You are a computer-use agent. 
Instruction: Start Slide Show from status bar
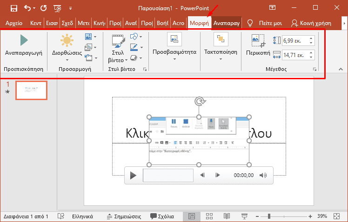244,216
